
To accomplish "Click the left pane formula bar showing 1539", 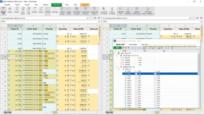I will tap(49, 21).
